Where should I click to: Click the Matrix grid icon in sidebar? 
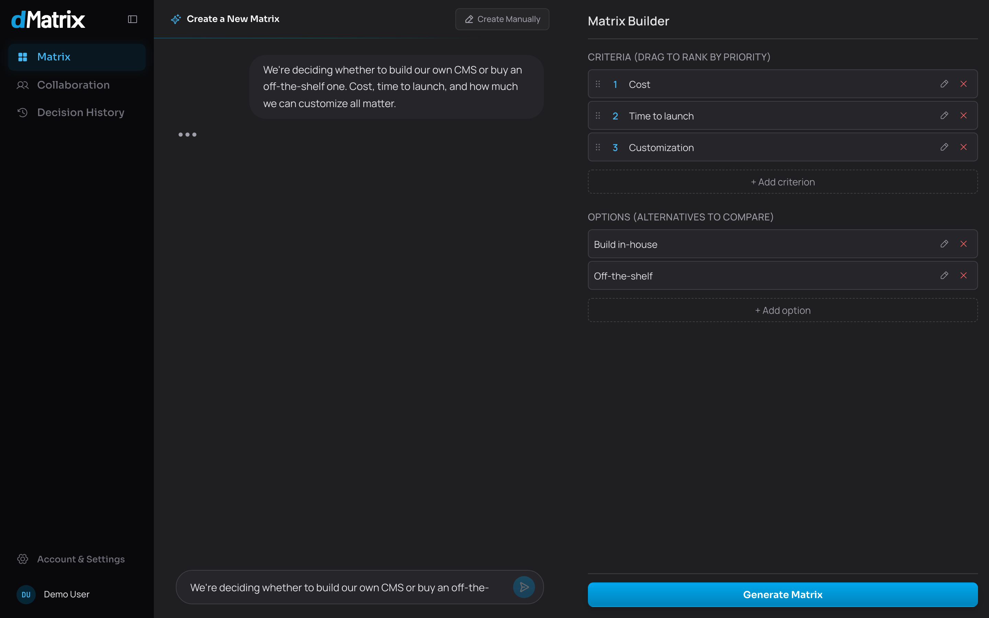22,57
